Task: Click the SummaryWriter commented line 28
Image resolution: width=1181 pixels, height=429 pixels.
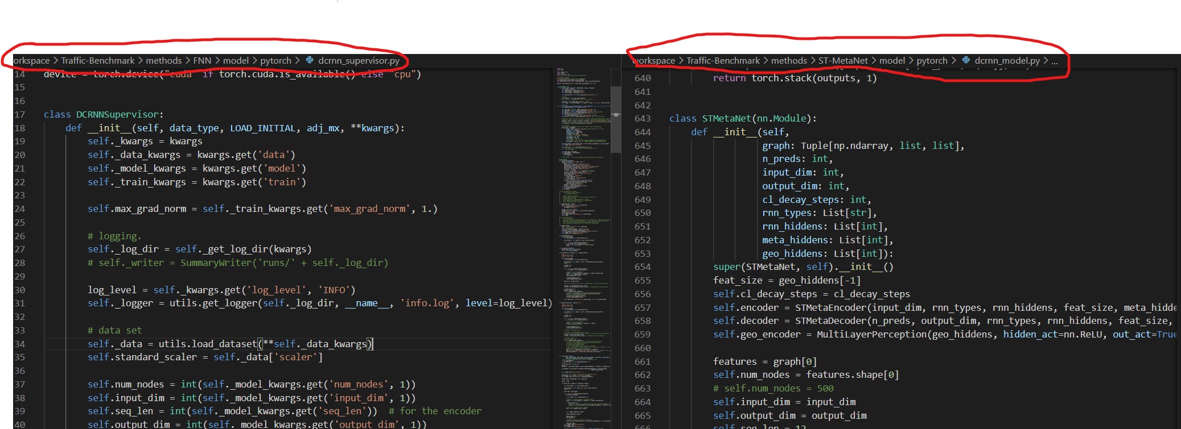Action: pyautogui.click(x=238, y=263)
